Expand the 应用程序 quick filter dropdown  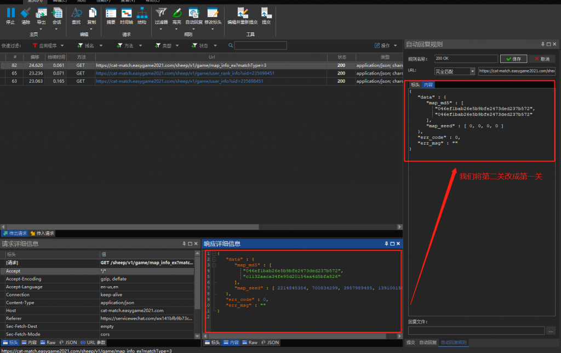tap(62, 45)
